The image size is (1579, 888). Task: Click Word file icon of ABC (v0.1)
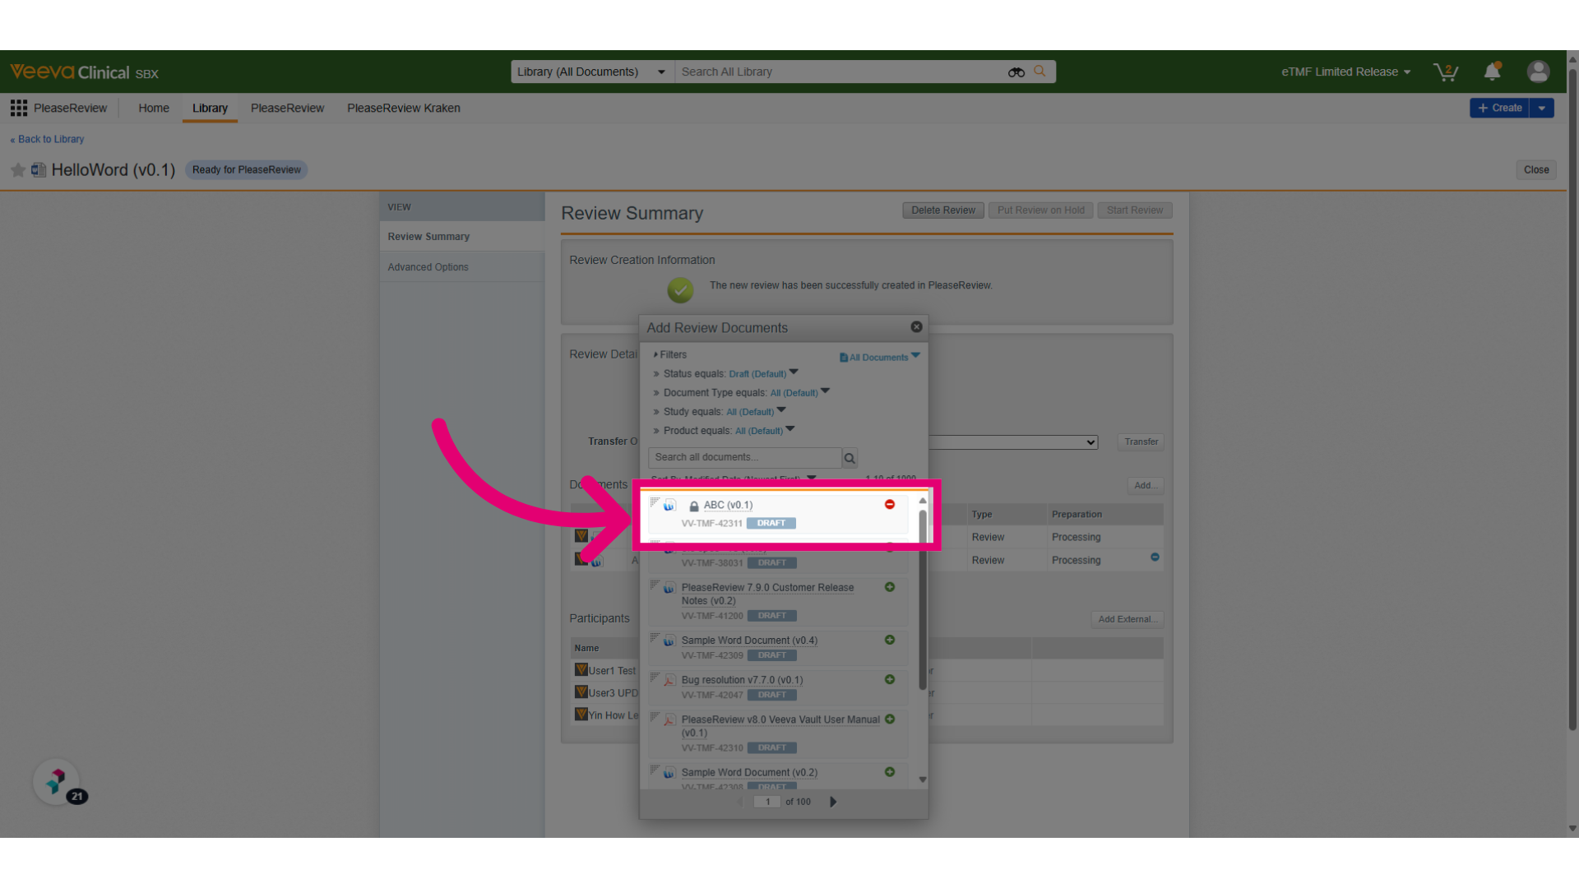pyautogui.click(x=669, y=505)
